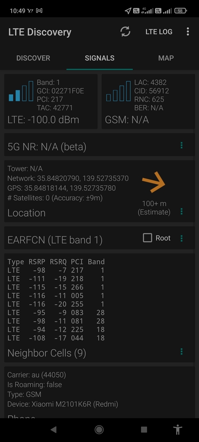The height and width of the screenshot is (442, 199).
Task: Switch to the MAP tab
Action: coord(166,58)
